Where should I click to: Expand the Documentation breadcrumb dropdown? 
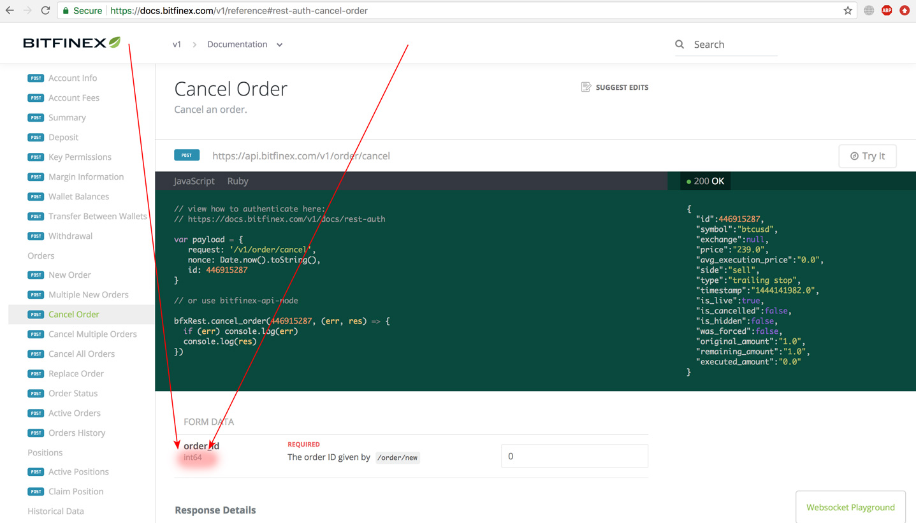coord(279,44)
